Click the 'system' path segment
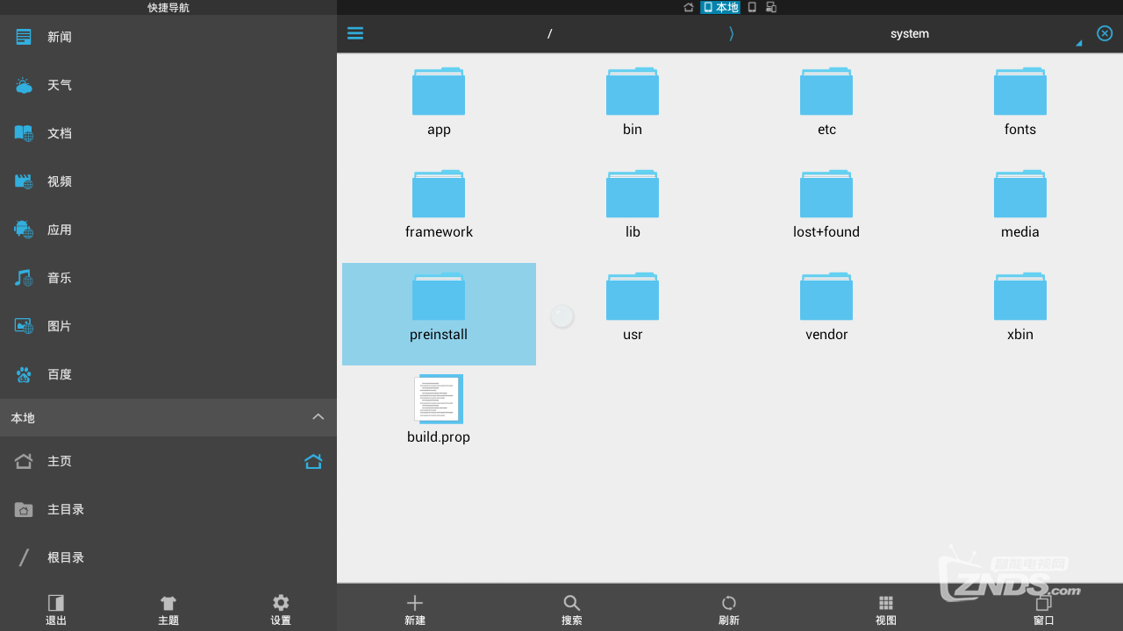 pos(910,33)
